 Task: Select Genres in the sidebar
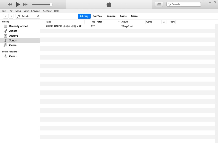(x=20, y=45)
